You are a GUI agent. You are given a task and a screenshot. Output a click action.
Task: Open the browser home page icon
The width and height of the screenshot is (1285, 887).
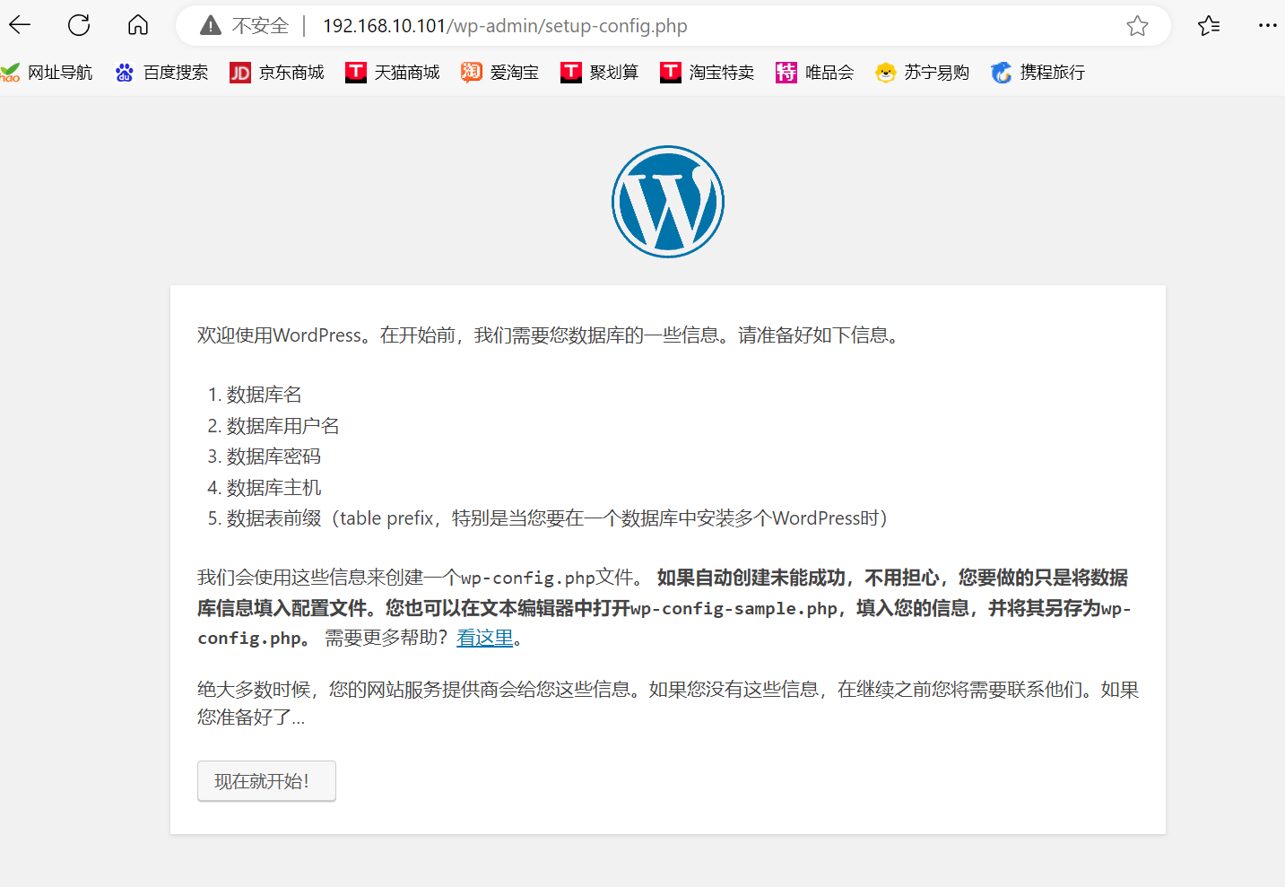click(138, 25)
